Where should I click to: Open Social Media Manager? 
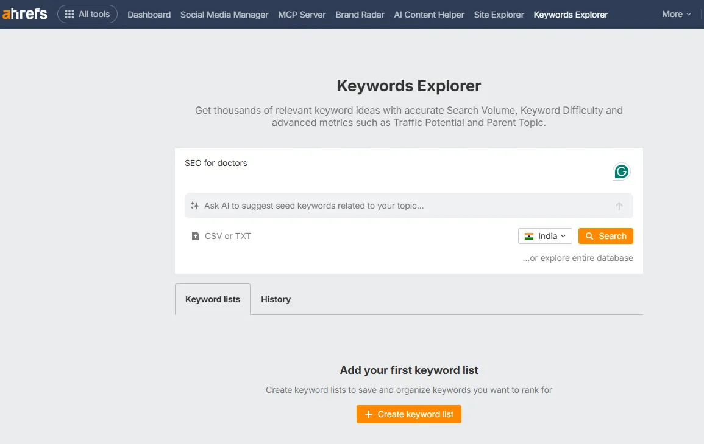pos(224,15)
